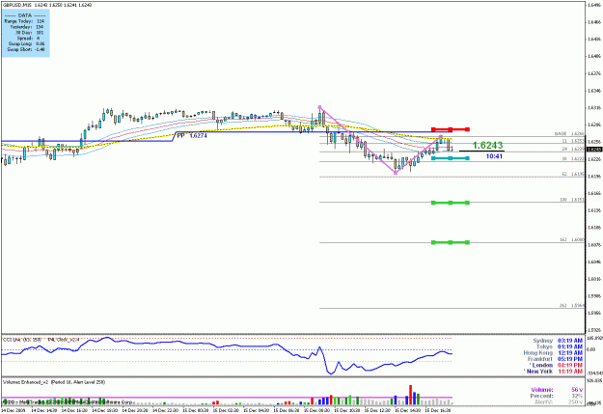The width and height of the screenshot is (603, 414).
Task: Click the BASE Fibonacci level label
Action: pos(569,134)
